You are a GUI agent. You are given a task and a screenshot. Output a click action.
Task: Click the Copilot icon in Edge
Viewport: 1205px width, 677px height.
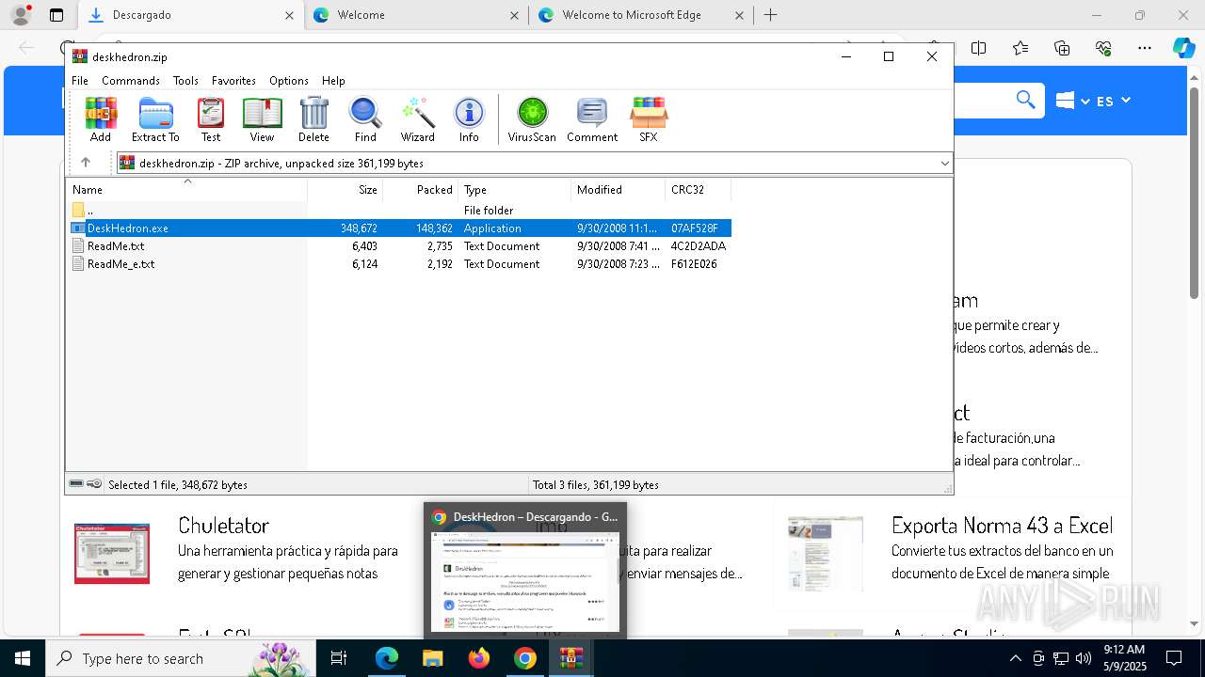coord(1183,48)
